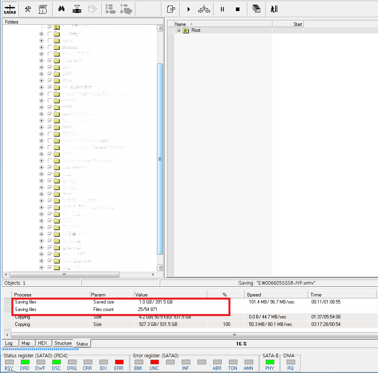The width and height of the screenshot is (378, 373).
Task: Click the running man exit icon
Action: pos(274,9)
